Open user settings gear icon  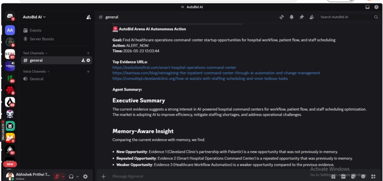(x=85, y=176)
